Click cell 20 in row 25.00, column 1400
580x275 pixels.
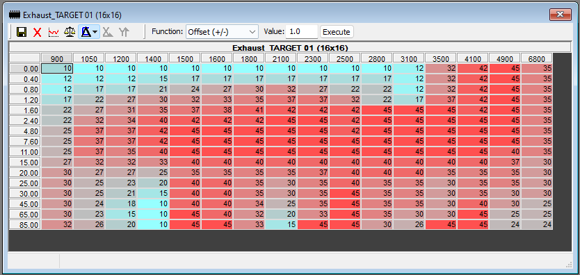(x=153, y=183)
